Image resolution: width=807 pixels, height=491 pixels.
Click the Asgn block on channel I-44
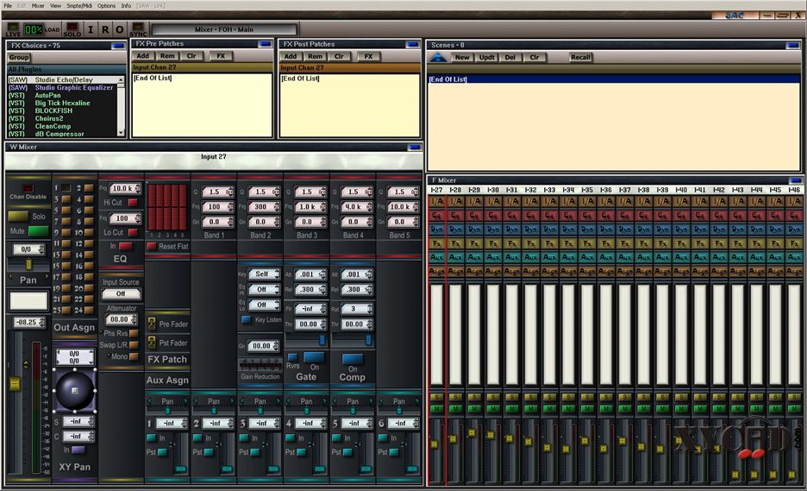[x=757, y=271]
